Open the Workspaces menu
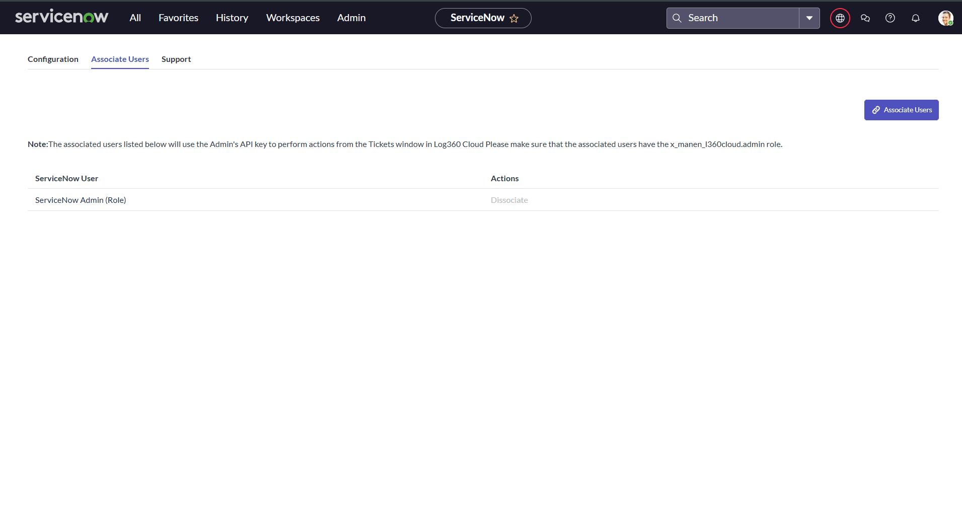The image size is (962, 519). [293, 18]
